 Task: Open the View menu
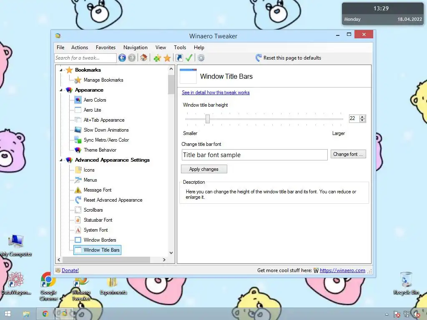(x=161, y=47)
